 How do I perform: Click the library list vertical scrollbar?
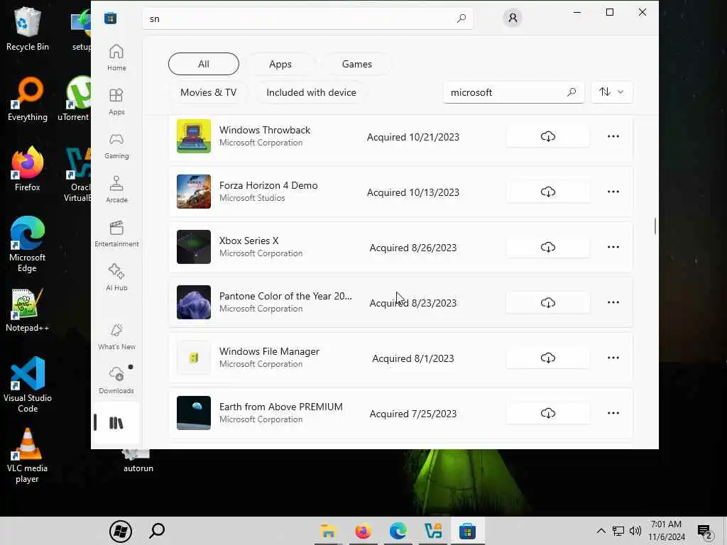655,226
